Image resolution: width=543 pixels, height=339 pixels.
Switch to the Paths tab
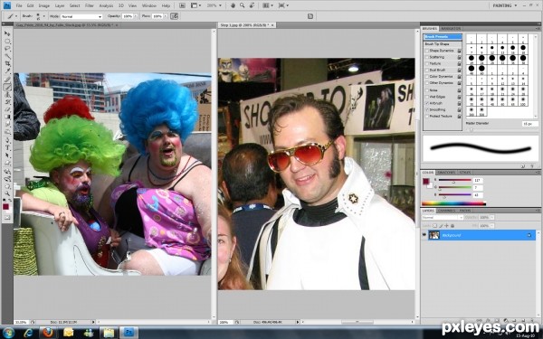coord(465,211)
